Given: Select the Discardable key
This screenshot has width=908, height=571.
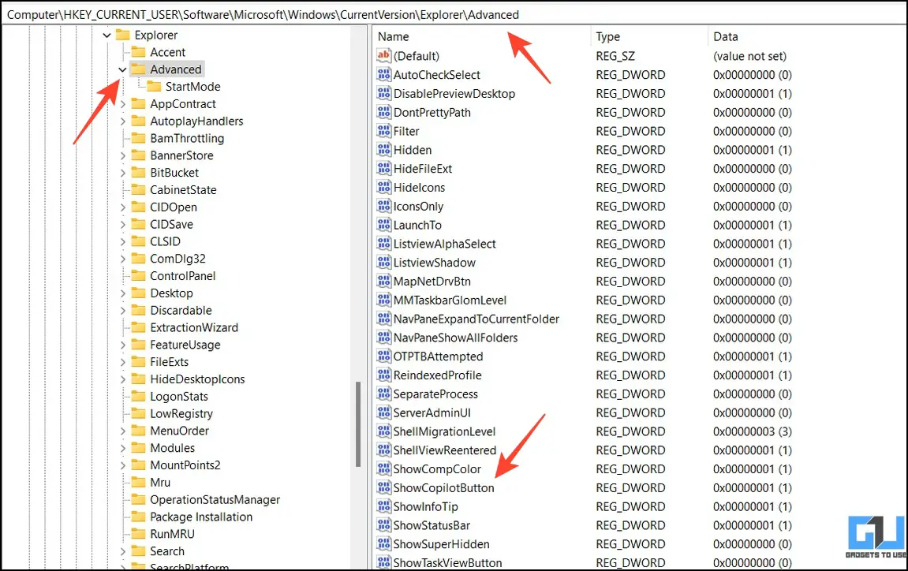Looking at the screenshot, I should (181, 311).
